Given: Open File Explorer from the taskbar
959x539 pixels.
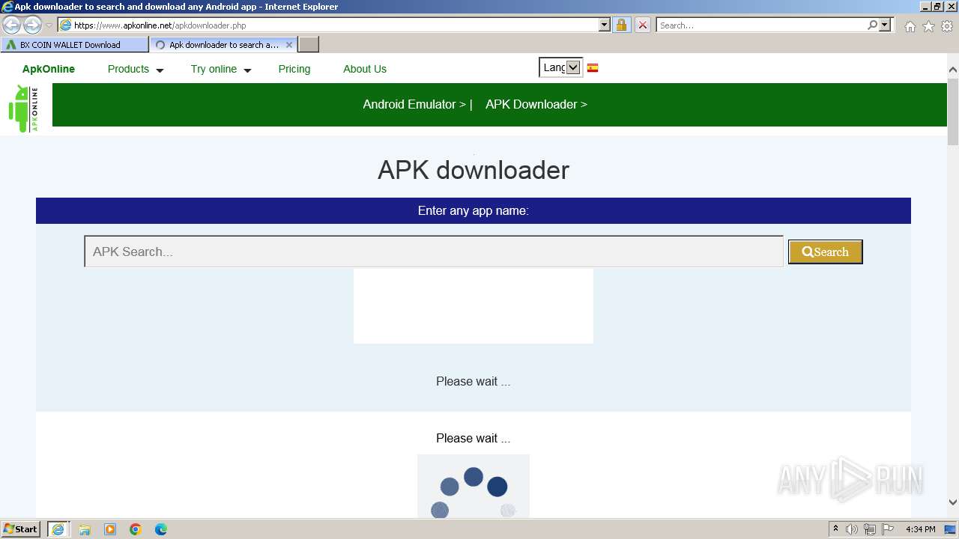Looking at the screenshot, I should [85, 529].
